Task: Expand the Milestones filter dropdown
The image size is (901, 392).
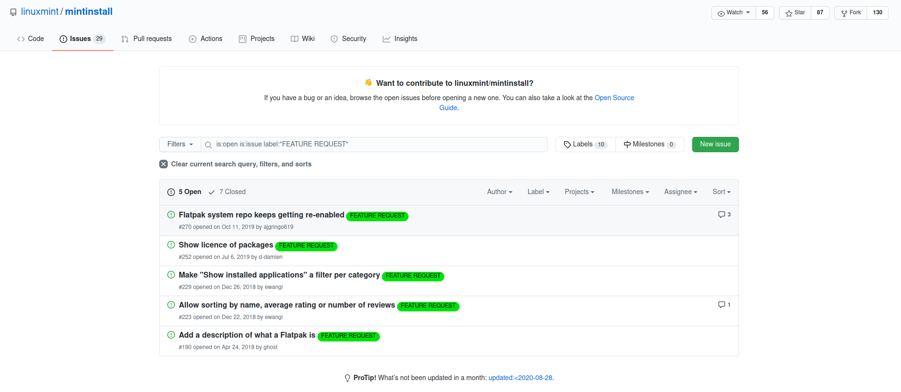Action: [x=630, y=192]
